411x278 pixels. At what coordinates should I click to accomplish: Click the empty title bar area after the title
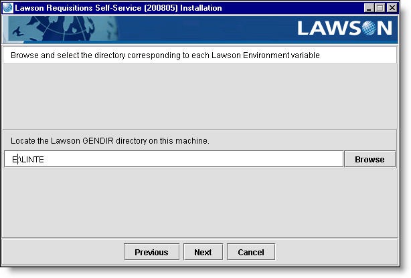pyautogui.click(x=295, y=8)
